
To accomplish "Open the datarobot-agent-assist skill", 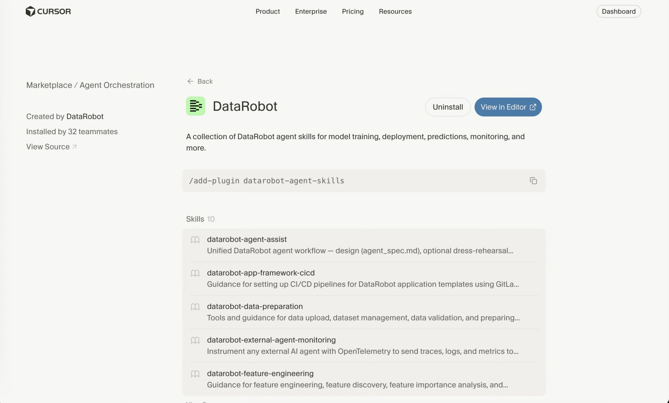I will tap(364, 245).
